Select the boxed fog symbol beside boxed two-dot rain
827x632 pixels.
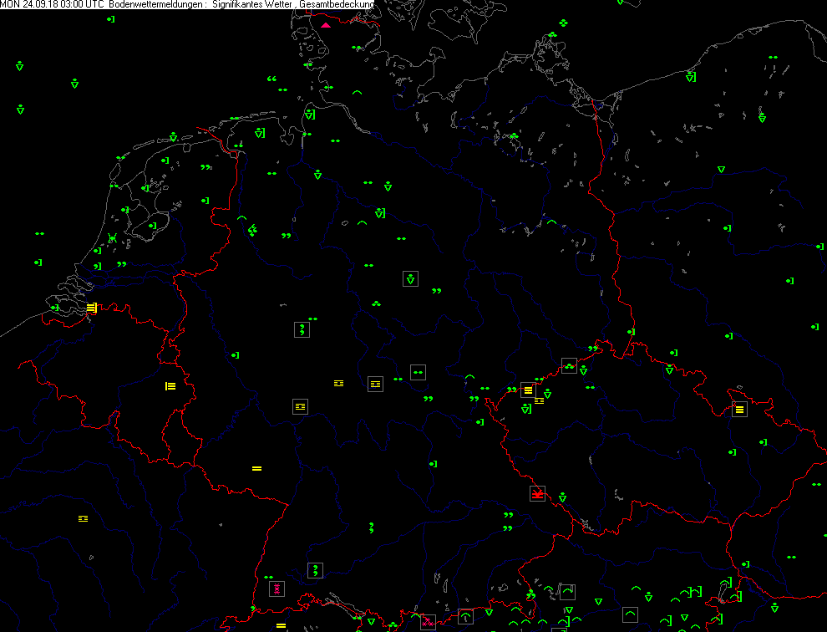(375, 384)
